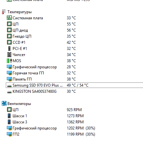Click the Шасси 3 fan entry
Viewport: 143px width, 143px height.
point(45,122)
